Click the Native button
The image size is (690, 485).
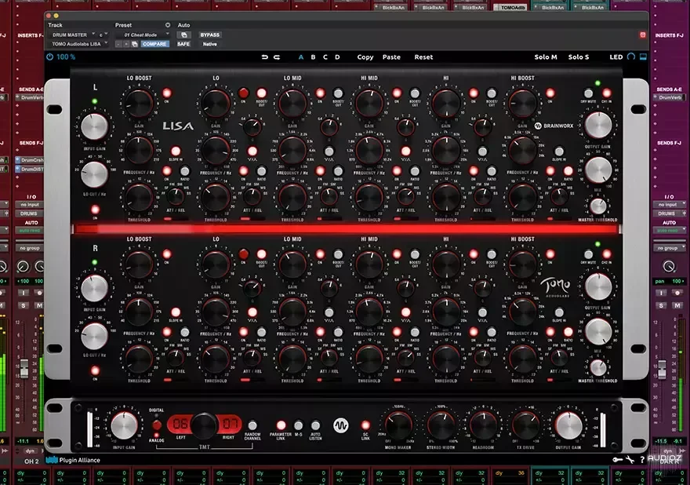click(210, 44)
